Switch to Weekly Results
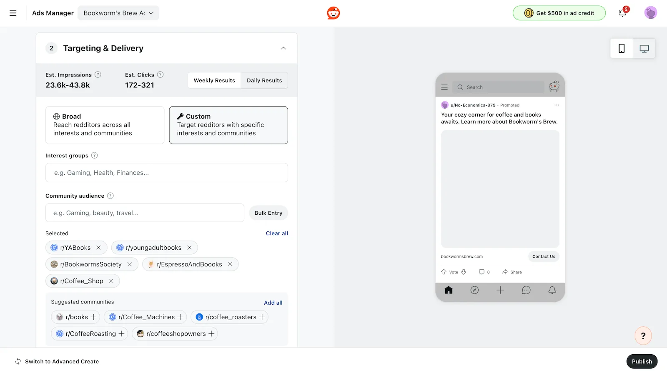The width and height of the screenshot is (667, 375). [214, 80]
